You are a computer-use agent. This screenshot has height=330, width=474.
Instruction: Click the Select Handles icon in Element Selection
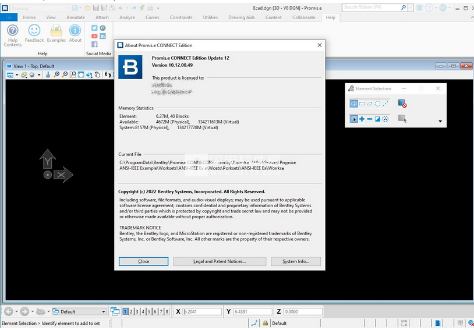coord(402,119)
